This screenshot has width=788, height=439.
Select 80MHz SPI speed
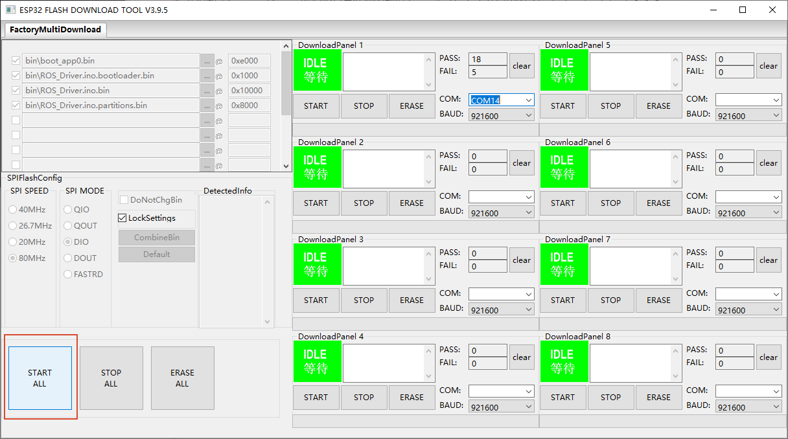coord(12,258)
